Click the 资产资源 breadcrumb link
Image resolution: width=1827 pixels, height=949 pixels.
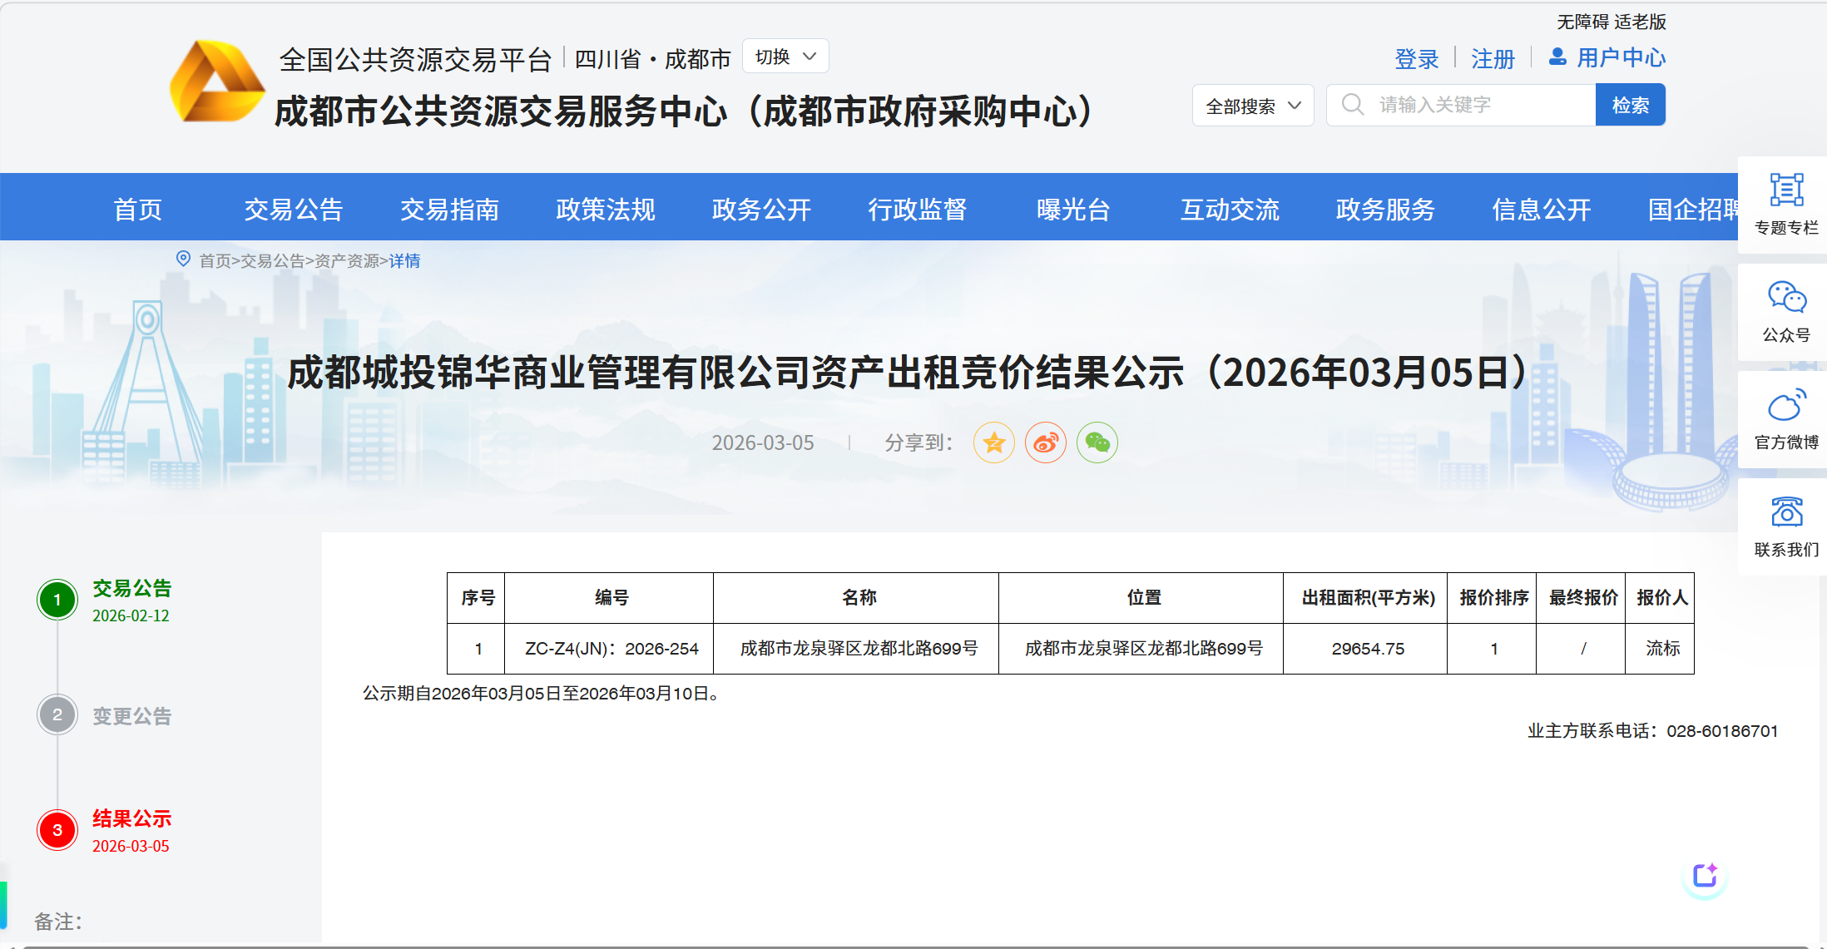click(x=347, y=261)
